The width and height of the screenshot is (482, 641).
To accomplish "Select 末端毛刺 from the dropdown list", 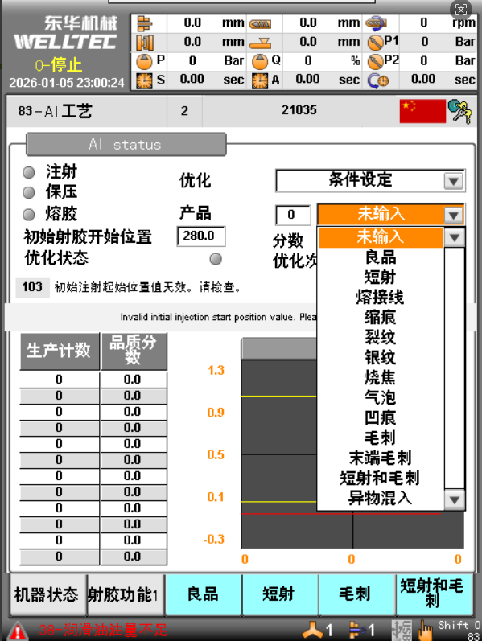I will pyautogui.click(x=381, y=458).
